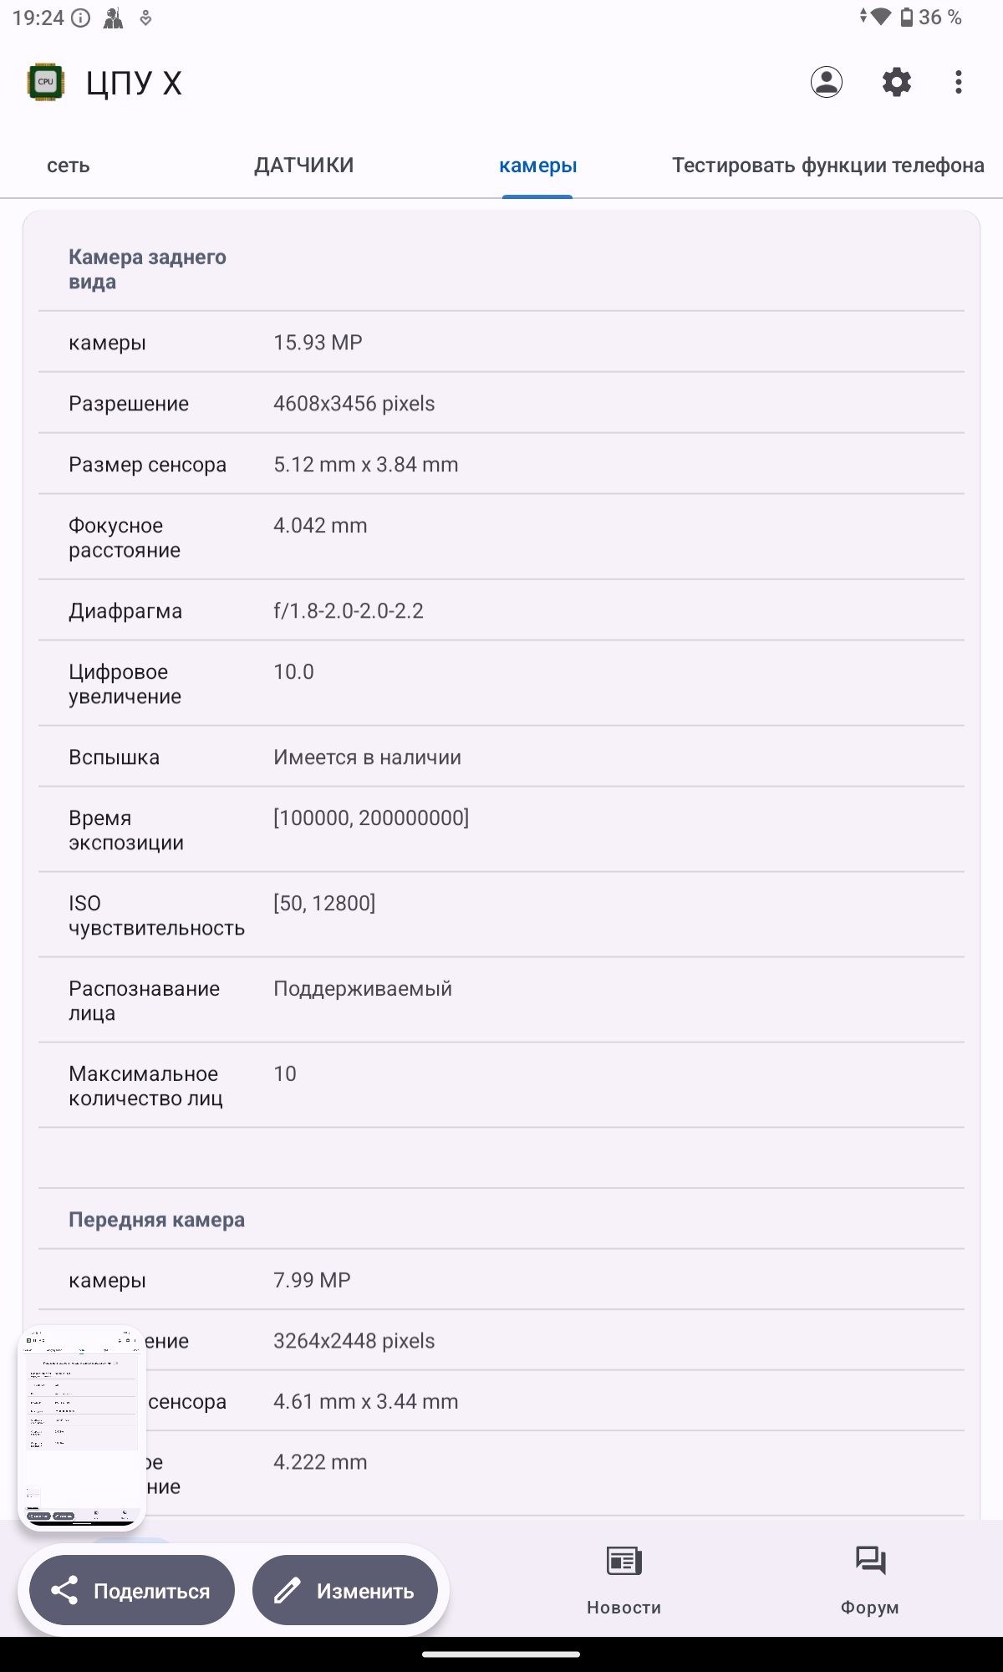Tap the Wi-Fi signal status icon
1003x1672 pixels.
click(x=879, y=17)
